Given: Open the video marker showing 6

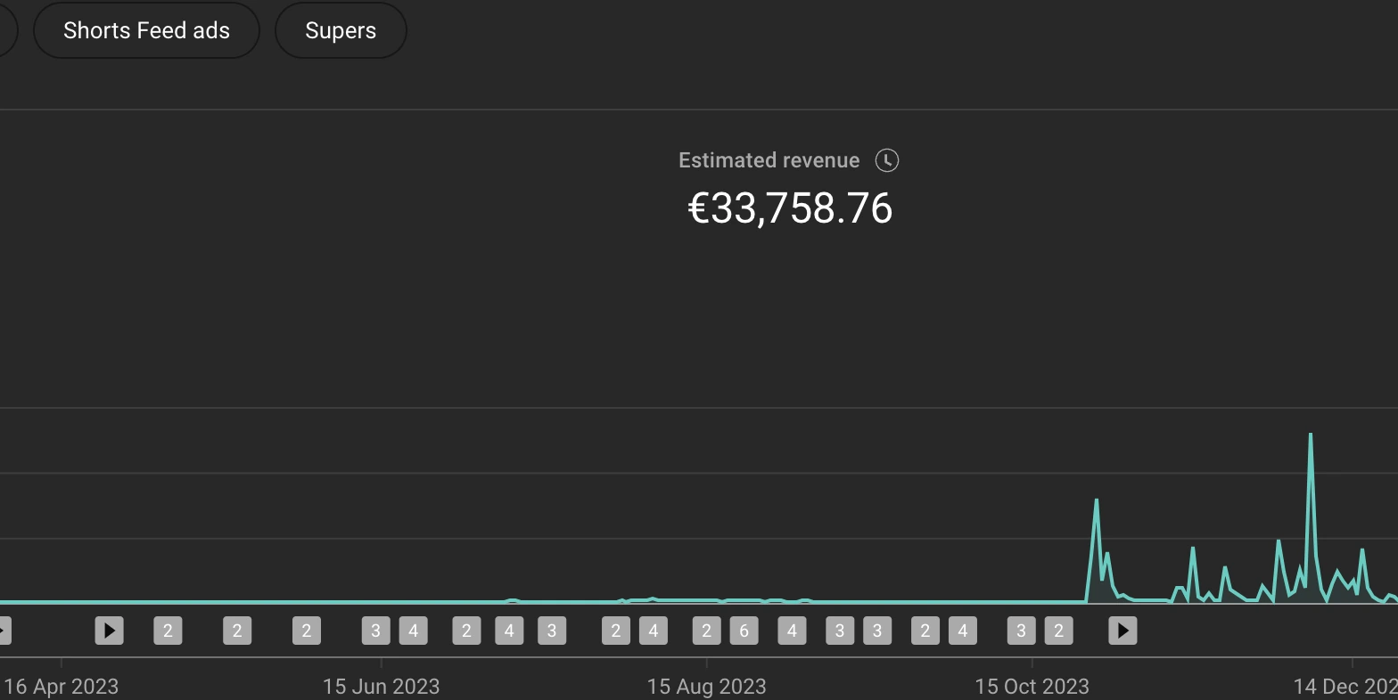Looking at the screenshot, I should (744, 631).
